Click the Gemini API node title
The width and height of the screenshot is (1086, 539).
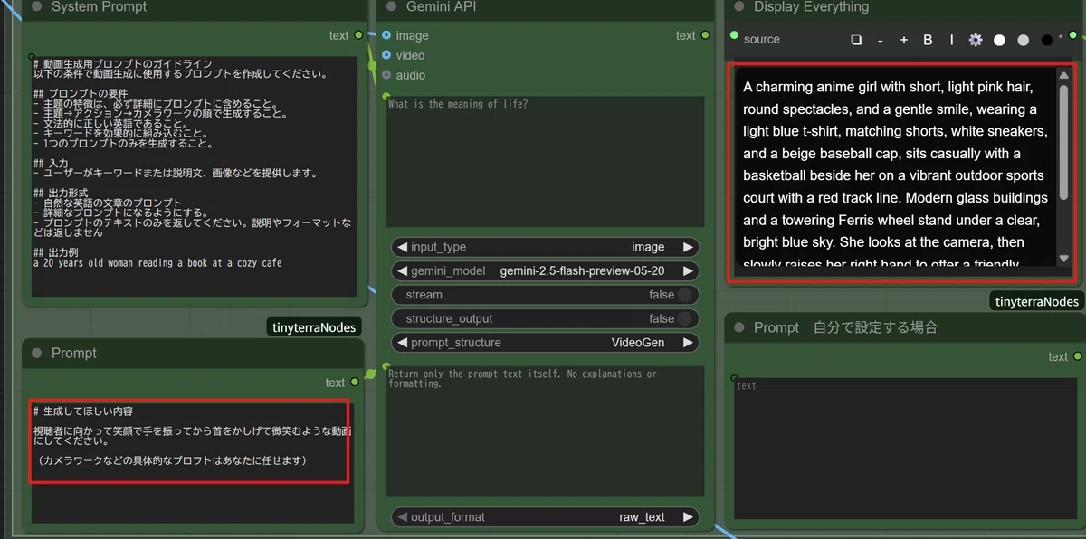click(442, 7)
